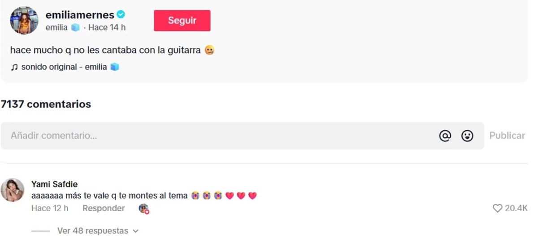Publish comment with Publicar

[x=507, y=136]
